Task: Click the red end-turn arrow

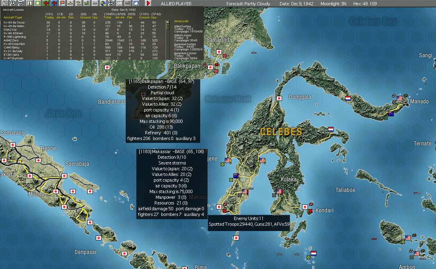Action: click(148, 3)
